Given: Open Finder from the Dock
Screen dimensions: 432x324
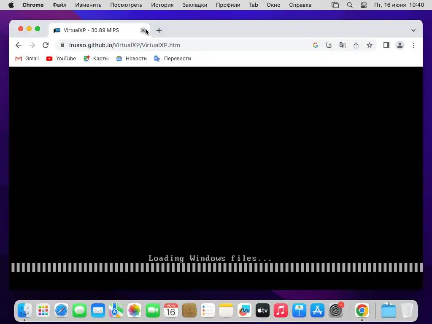Looking at the screenshot, I should point(25,310).
